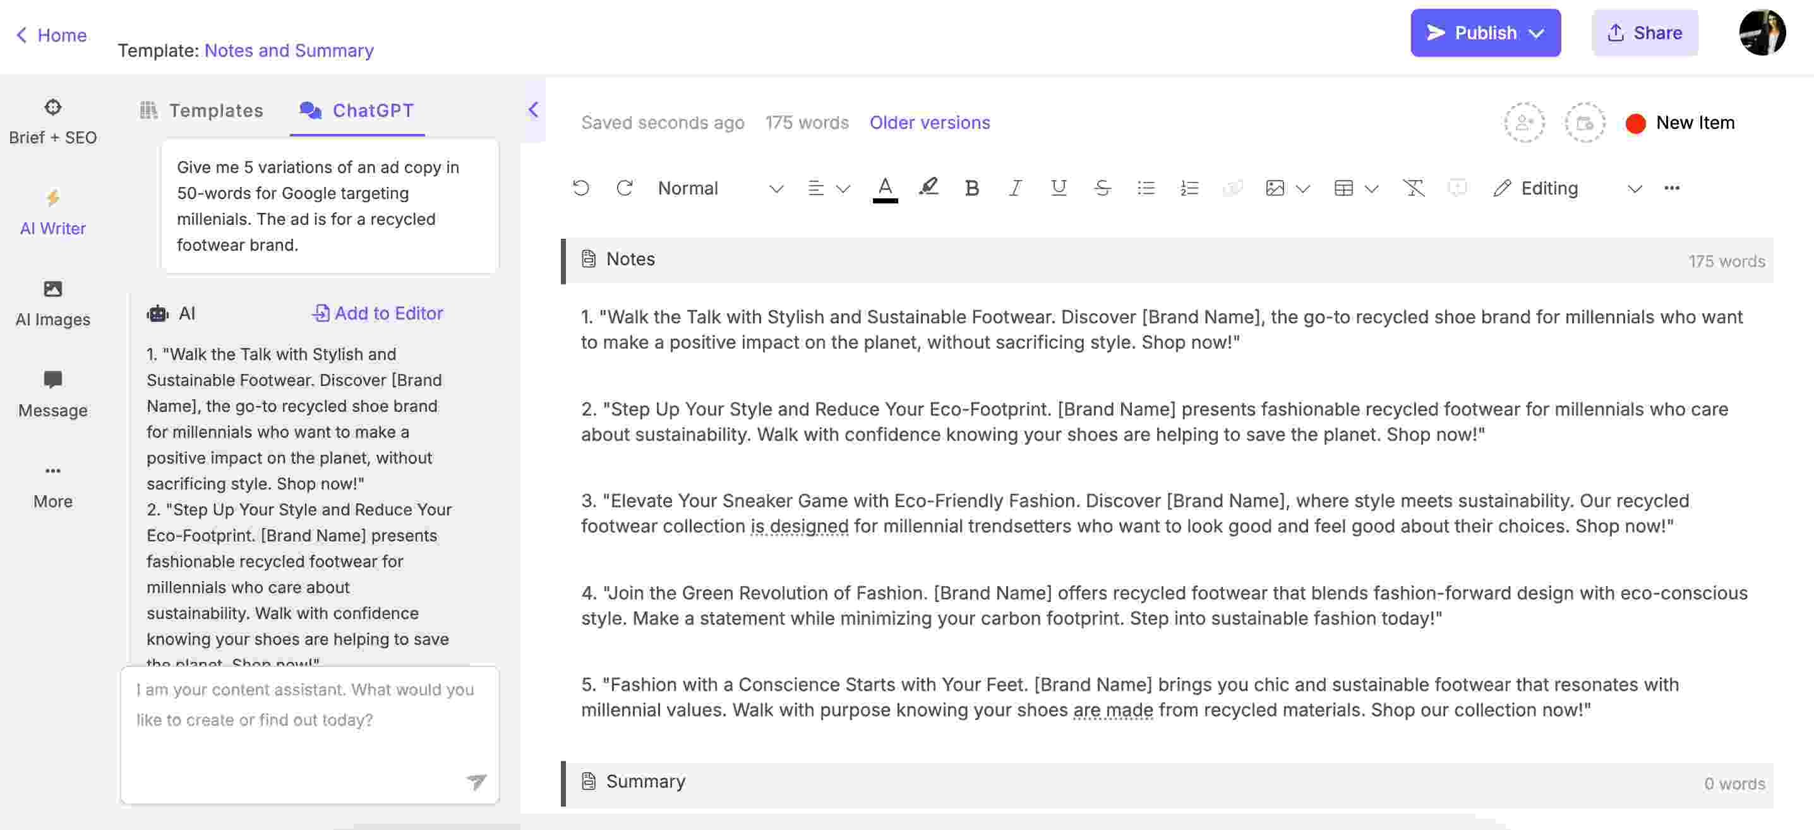Open Brief + SEO in the sidebar

pyautogui.click(x=53, y=121)
